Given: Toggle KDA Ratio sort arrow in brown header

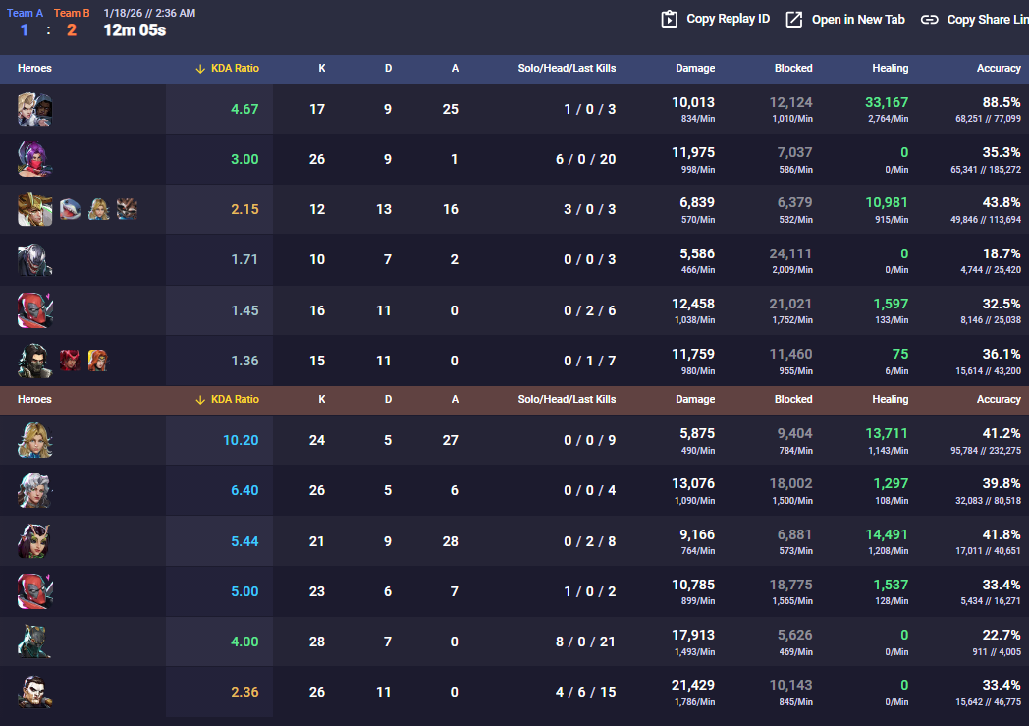Looking at the screenshot, I should [x=200, y=399].
